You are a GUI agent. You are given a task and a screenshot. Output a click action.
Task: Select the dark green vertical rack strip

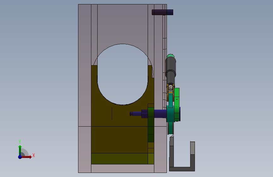tap(151, 125)
